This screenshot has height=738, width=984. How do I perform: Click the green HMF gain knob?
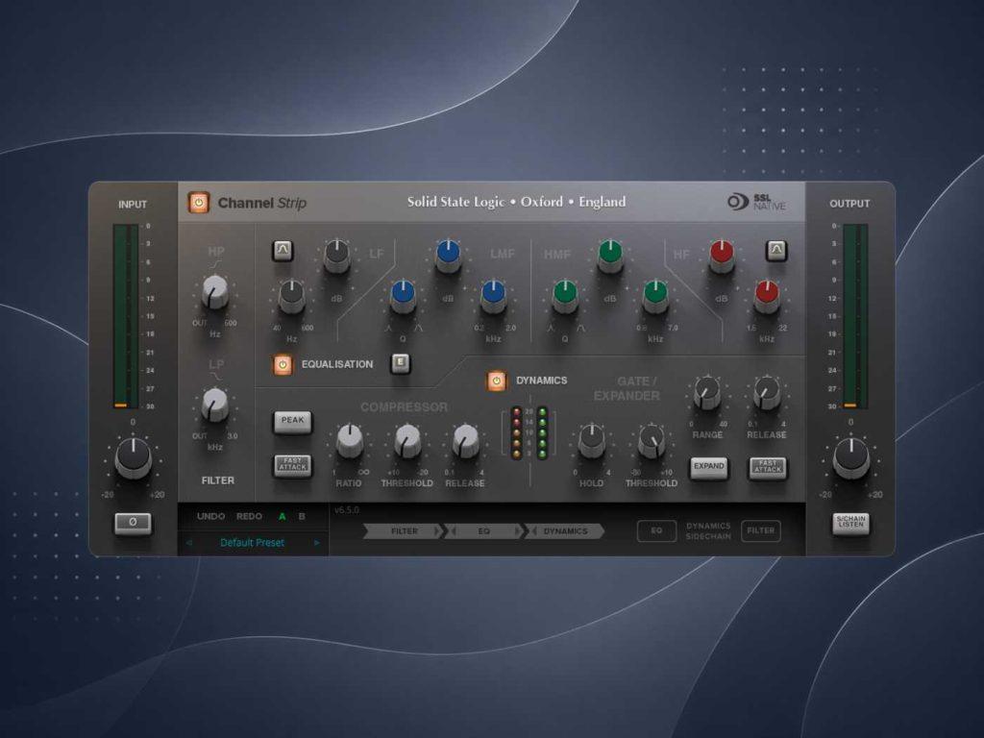[610, 256]
